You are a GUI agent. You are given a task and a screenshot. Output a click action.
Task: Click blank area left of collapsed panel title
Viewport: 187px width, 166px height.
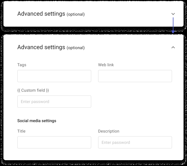(x=10, y=14)
